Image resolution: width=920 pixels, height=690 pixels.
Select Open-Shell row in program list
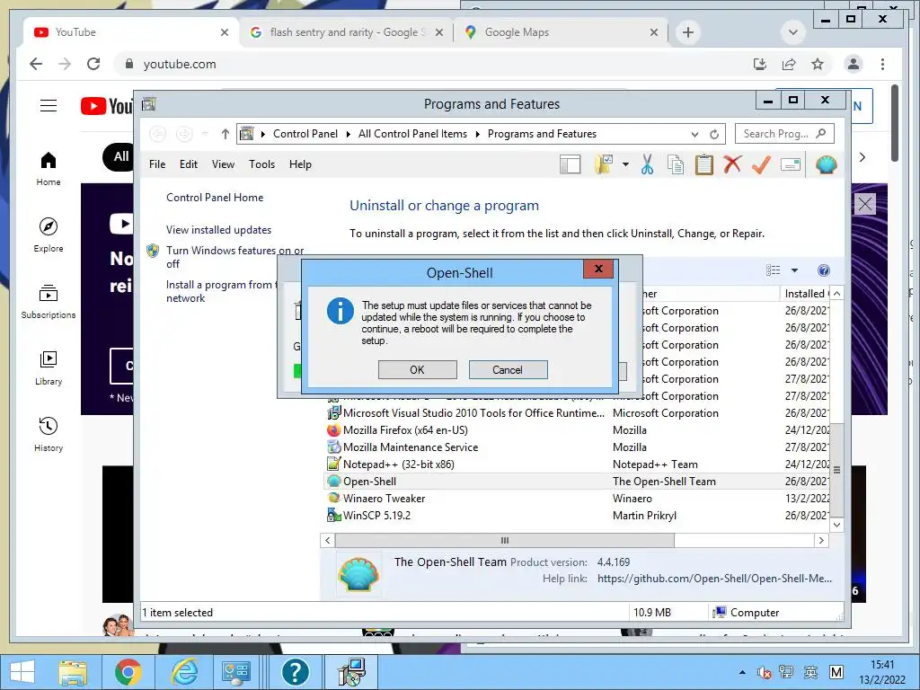(578, 482)
